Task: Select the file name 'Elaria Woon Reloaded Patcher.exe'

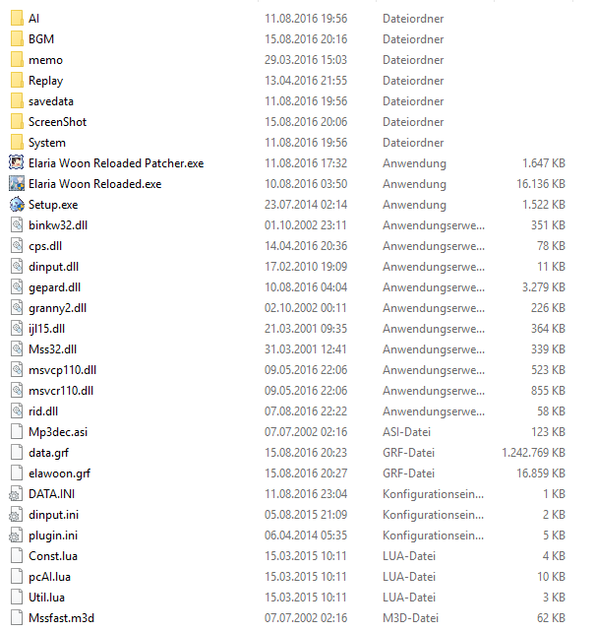Action: pos(116,163)
